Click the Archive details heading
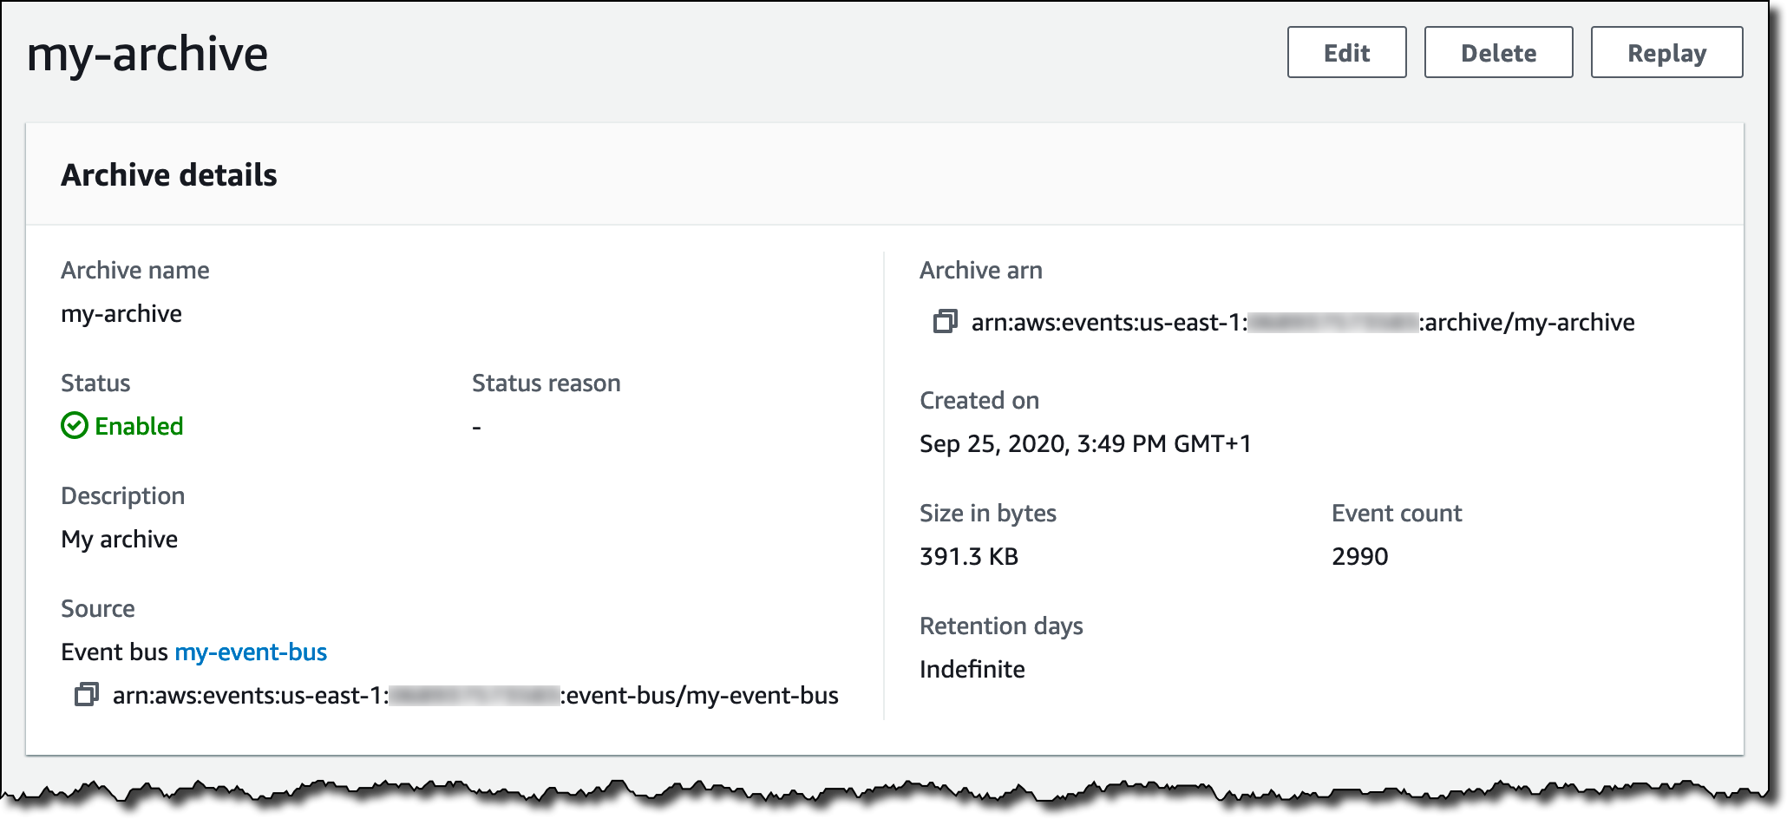This screenshot has height=819, width=1787. pyautogui.click(x=169, y=175)
